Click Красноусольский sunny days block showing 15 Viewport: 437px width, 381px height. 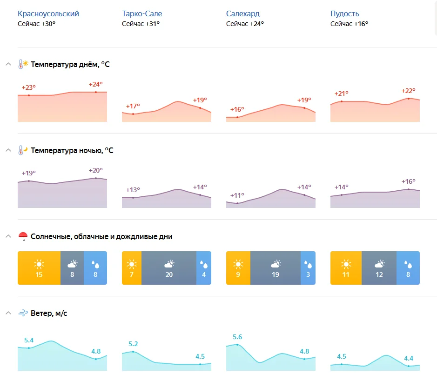39,268
